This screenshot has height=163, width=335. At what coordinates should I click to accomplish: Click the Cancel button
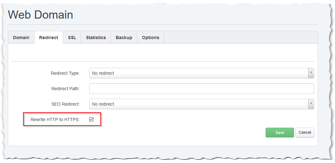tap(305, 132)
